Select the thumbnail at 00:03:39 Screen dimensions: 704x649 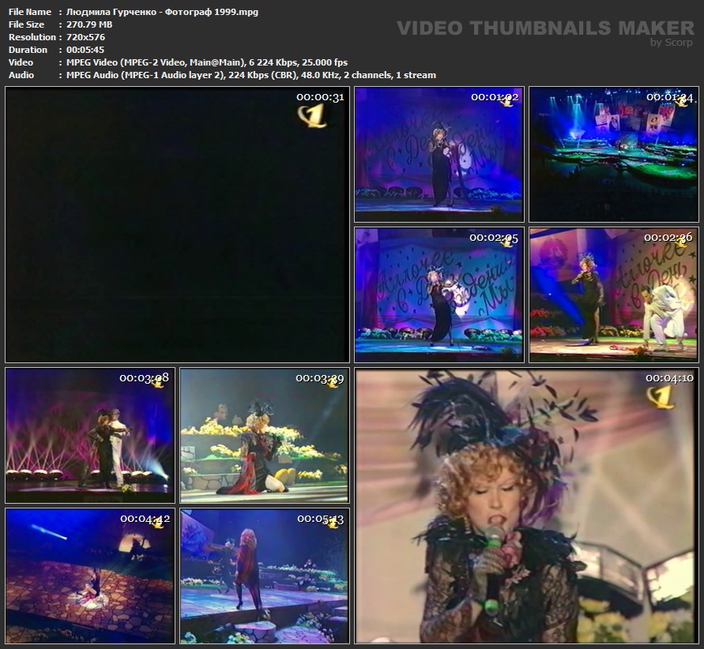coord(265,436)
